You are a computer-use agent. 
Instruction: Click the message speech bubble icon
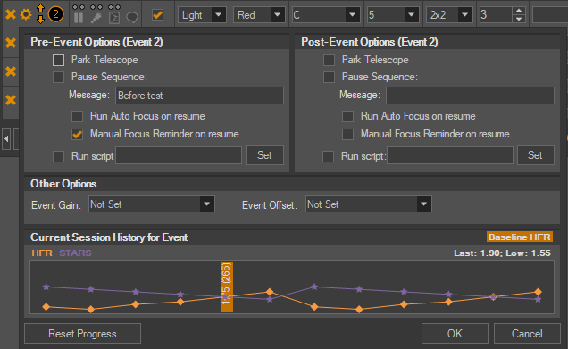(x=132, y=17)
